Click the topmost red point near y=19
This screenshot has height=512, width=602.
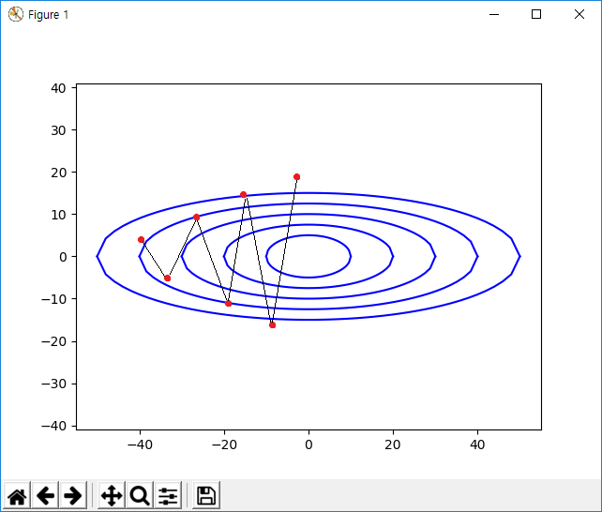pos(296,177)
